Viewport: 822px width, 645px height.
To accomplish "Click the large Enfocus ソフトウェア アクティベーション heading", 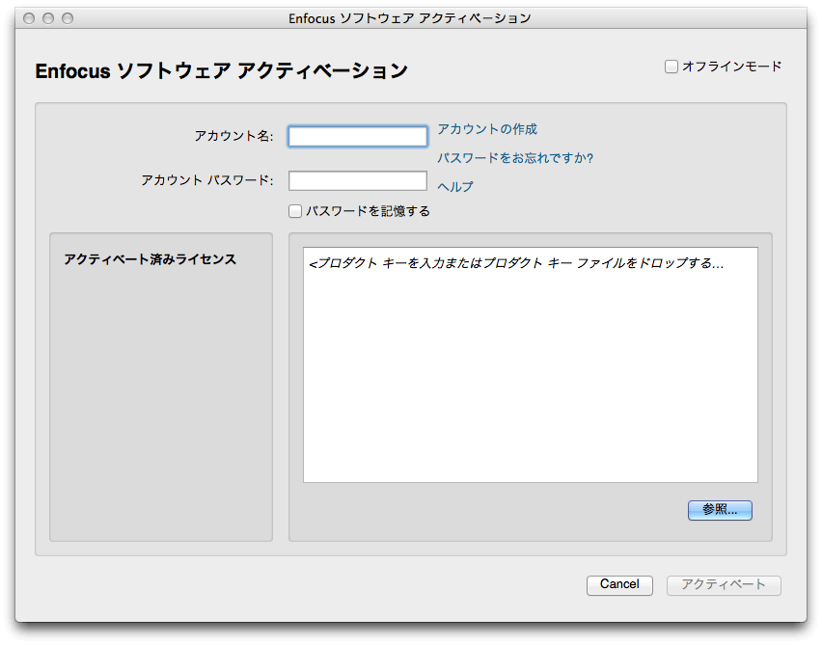I will (221, 71).
